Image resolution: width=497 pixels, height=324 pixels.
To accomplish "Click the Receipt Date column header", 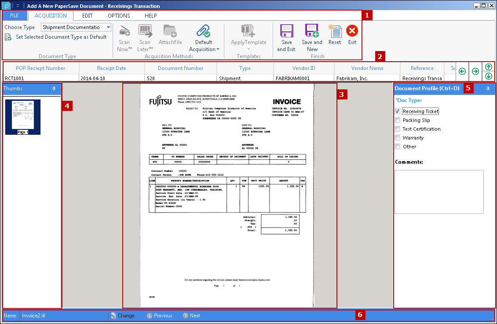I will (x=112, y=68).
